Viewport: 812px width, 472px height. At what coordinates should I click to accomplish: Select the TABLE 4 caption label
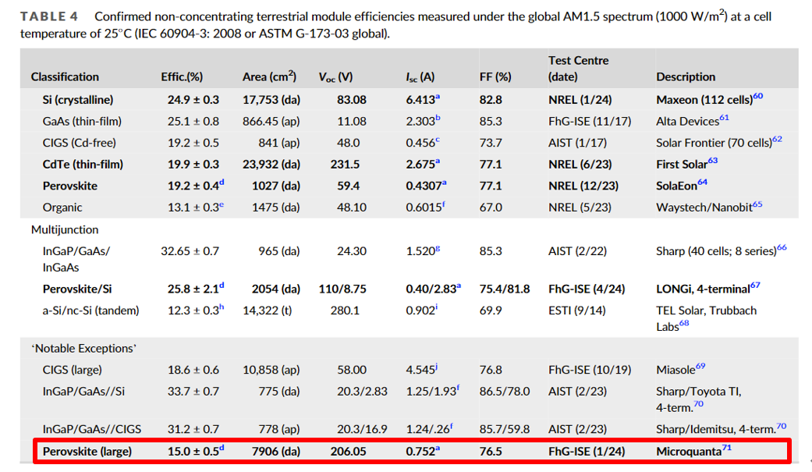click(x=49, y=16)
